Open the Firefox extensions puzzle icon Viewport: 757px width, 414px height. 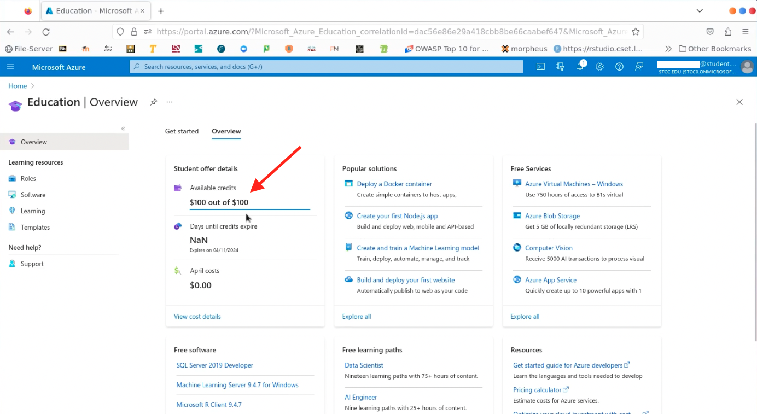[x=727, y=32]
